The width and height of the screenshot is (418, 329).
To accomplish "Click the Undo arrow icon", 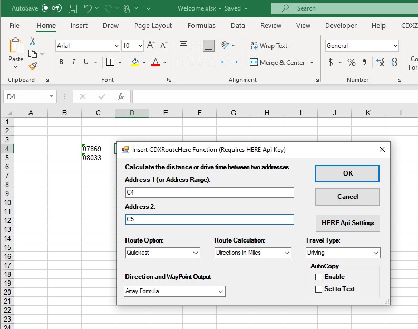I will tap(88, 8).
